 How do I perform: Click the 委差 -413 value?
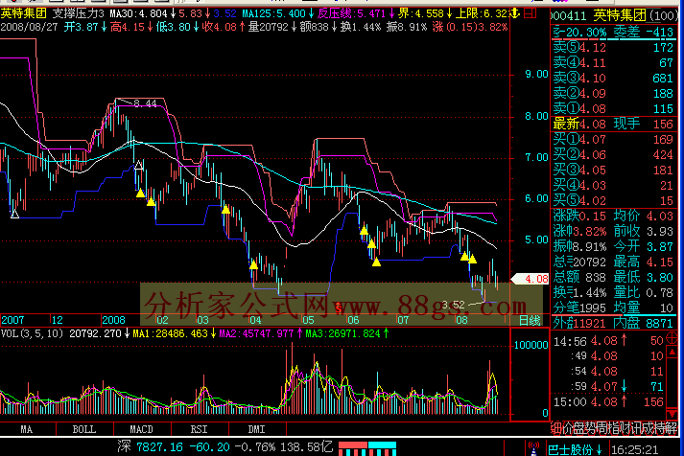pos(660,32)
